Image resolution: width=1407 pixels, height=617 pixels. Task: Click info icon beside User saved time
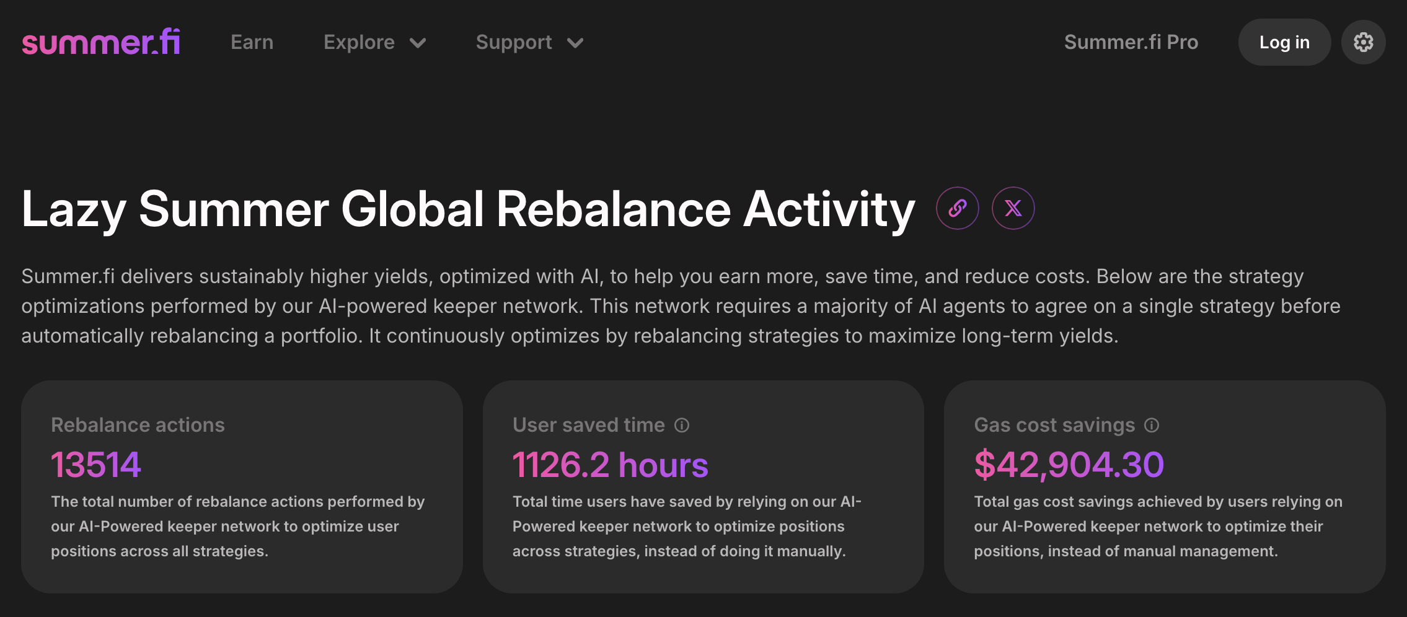pyautogui.click(x=682, y=425)
